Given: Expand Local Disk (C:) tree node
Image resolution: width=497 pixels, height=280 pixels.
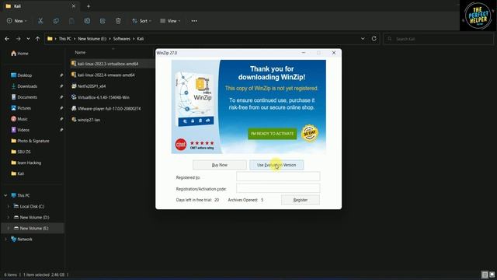Looking at the screenshot, I should 9,206.
